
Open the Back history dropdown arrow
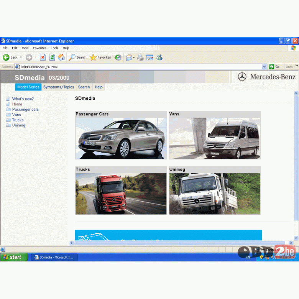coord(21,57)
